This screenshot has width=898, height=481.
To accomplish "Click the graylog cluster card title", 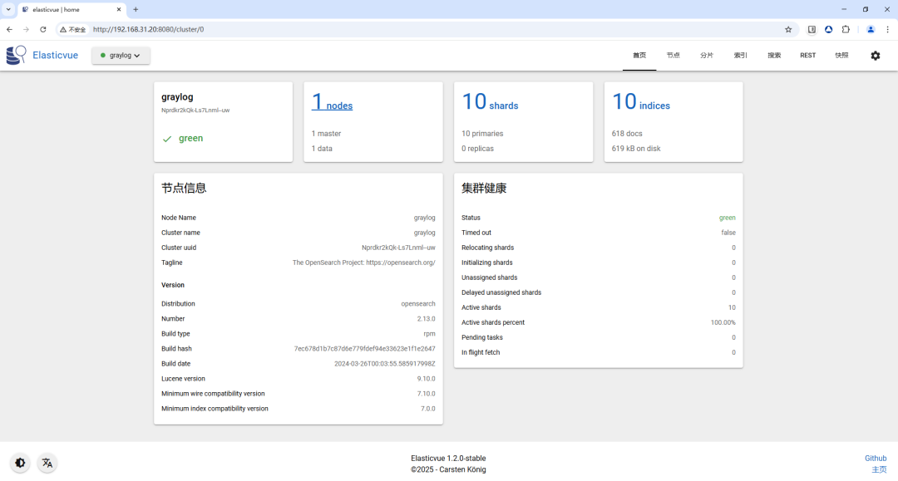I will pyautogui.click(x=177, y=96).
